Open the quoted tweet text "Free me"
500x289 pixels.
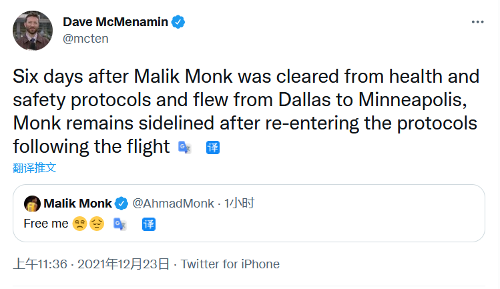(45, 224)
